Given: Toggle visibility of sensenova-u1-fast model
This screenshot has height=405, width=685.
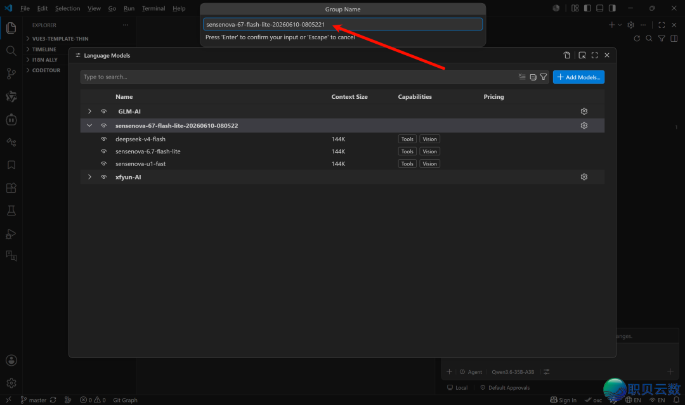Looking at the screenshot, I should [103, 164].
